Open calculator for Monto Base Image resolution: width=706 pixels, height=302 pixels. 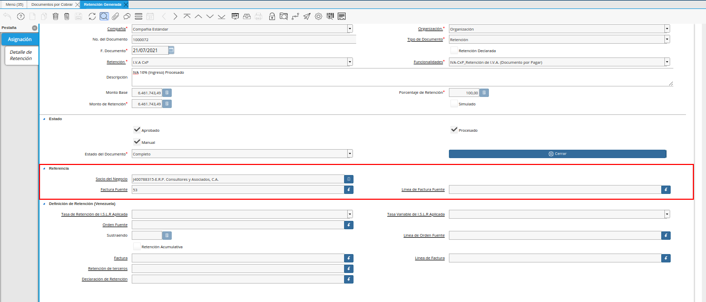[167, 93]
